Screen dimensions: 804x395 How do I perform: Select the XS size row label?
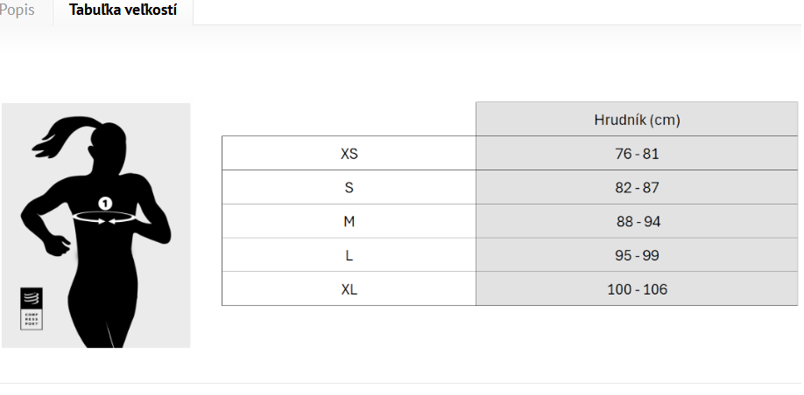point(349,154)
